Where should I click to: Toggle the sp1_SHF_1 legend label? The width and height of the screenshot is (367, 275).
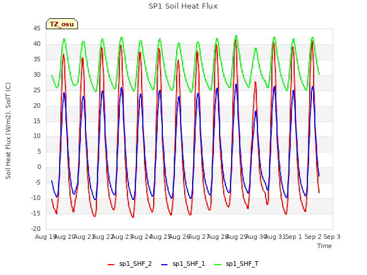tap(189, 264)
